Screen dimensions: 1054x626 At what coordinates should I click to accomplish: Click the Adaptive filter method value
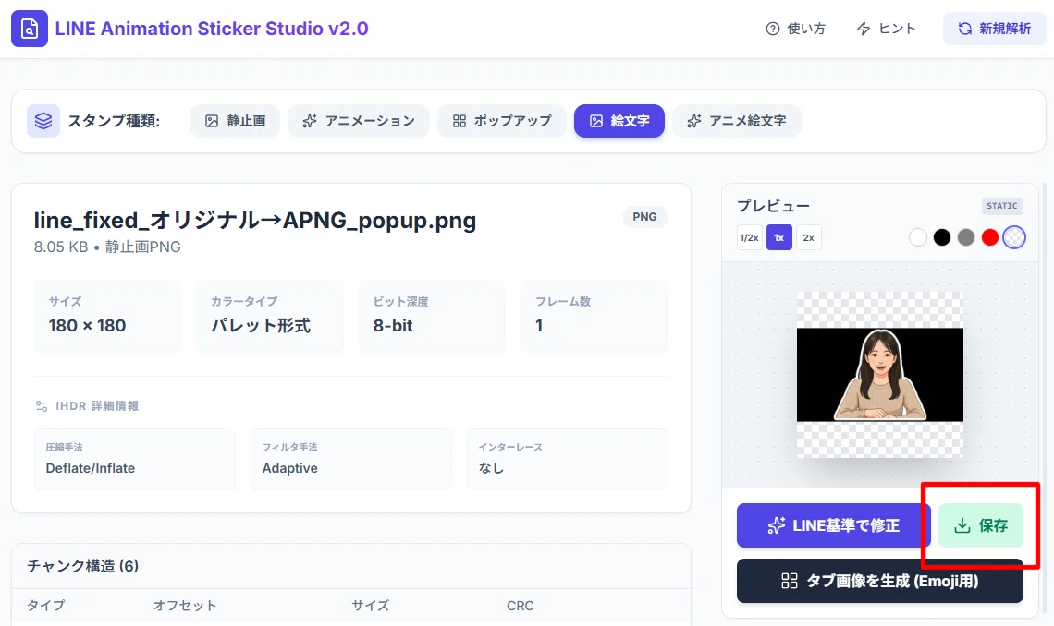(x=289, y=468)
